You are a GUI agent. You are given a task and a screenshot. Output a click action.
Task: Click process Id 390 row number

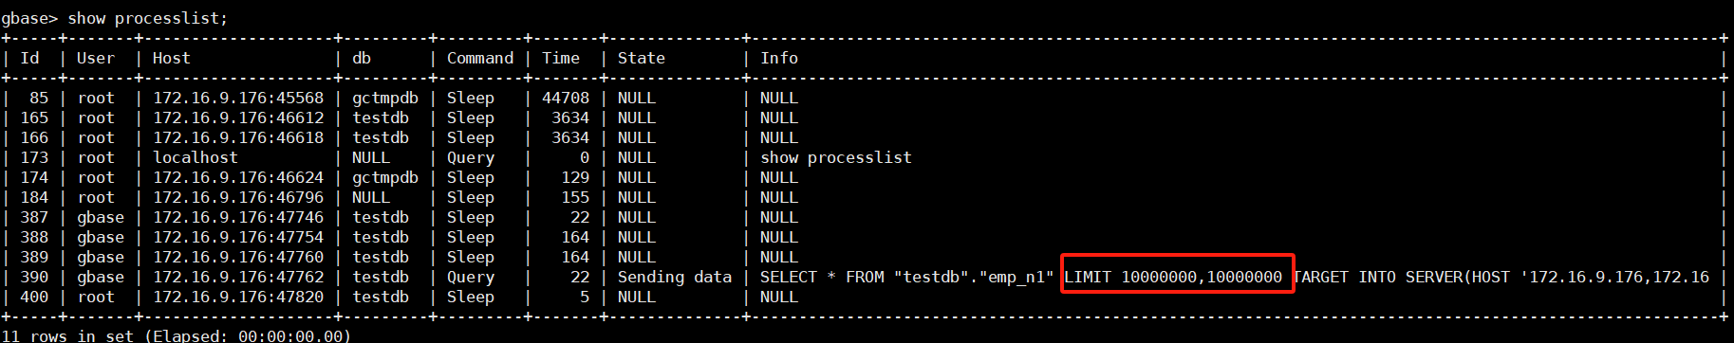(34, 277)
